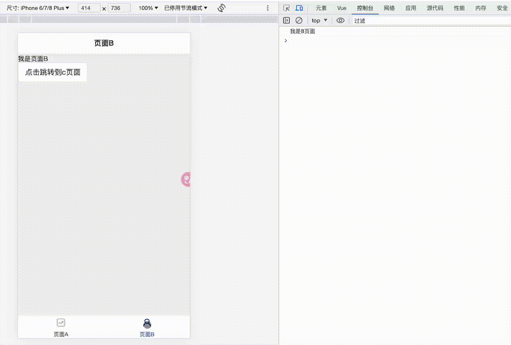Click the rotate screen icon
The width and height of the screenshot is (511, 345).
pos(221,8)
